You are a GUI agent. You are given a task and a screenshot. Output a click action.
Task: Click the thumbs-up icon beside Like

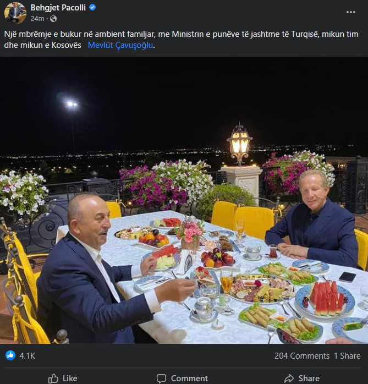53,378
